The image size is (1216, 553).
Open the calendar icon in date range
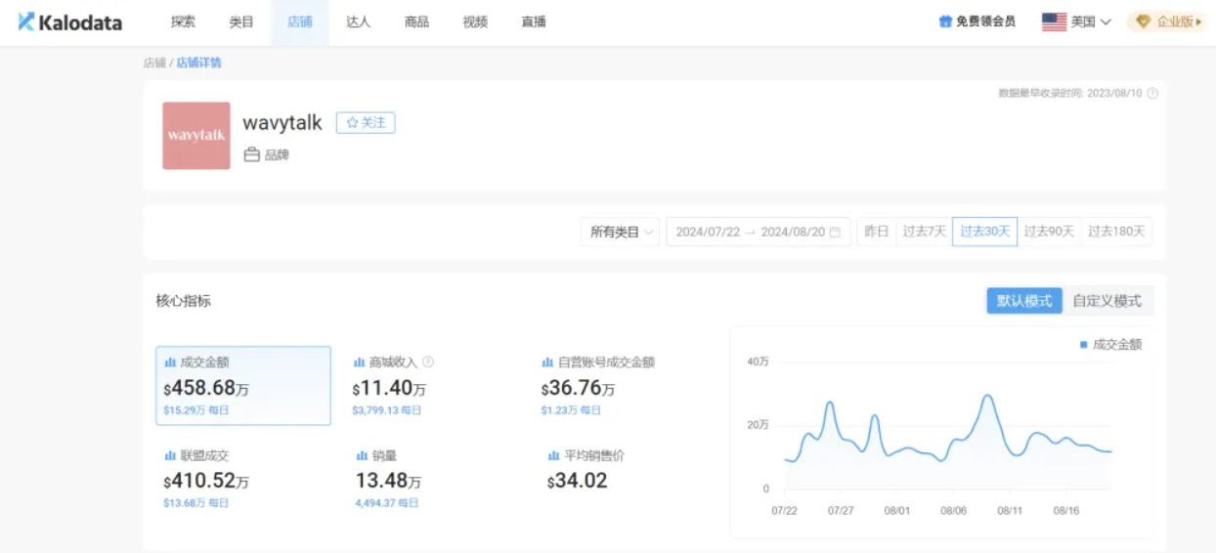pos(835,233)
